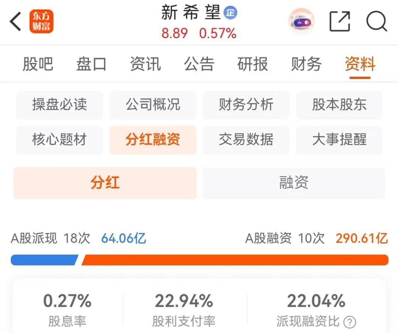Tap the share icon top right
This screenshot has height=333, width=398.
pyautogui.click(x=340, y=21)
